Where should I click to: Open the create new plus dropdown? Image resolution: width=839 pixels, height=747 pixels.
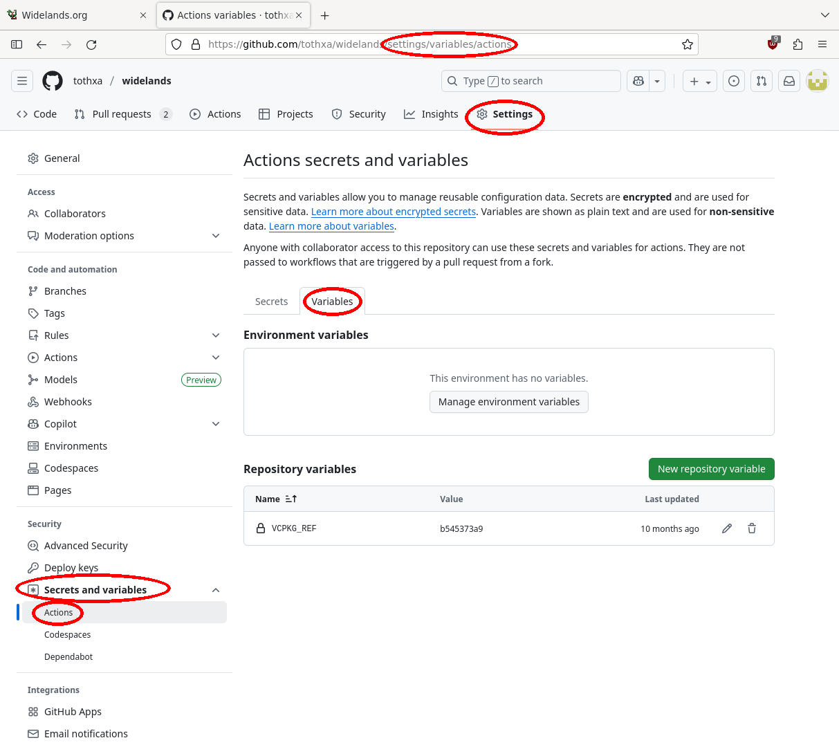[x=700, y=81]
